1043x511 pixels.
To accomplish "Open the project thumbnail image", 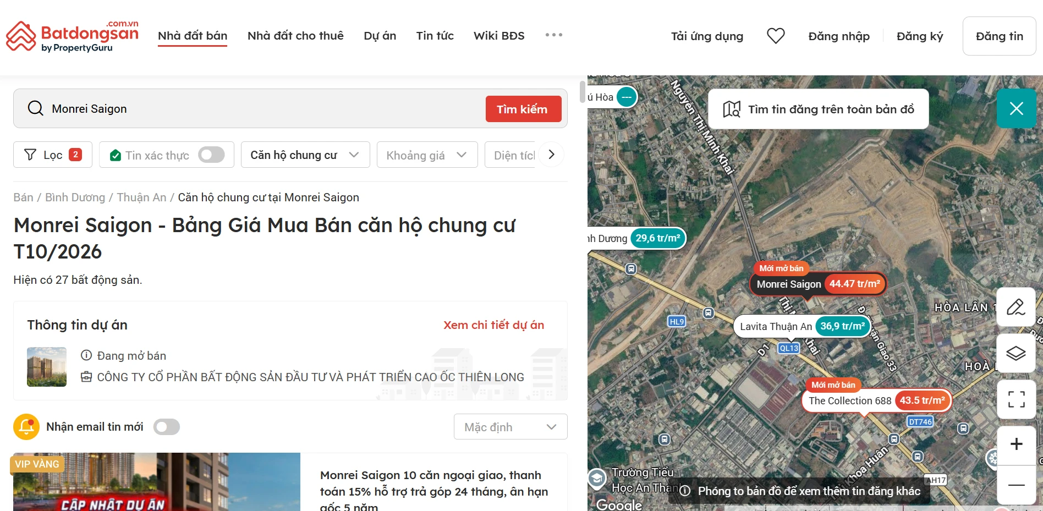I will [47, 367].
